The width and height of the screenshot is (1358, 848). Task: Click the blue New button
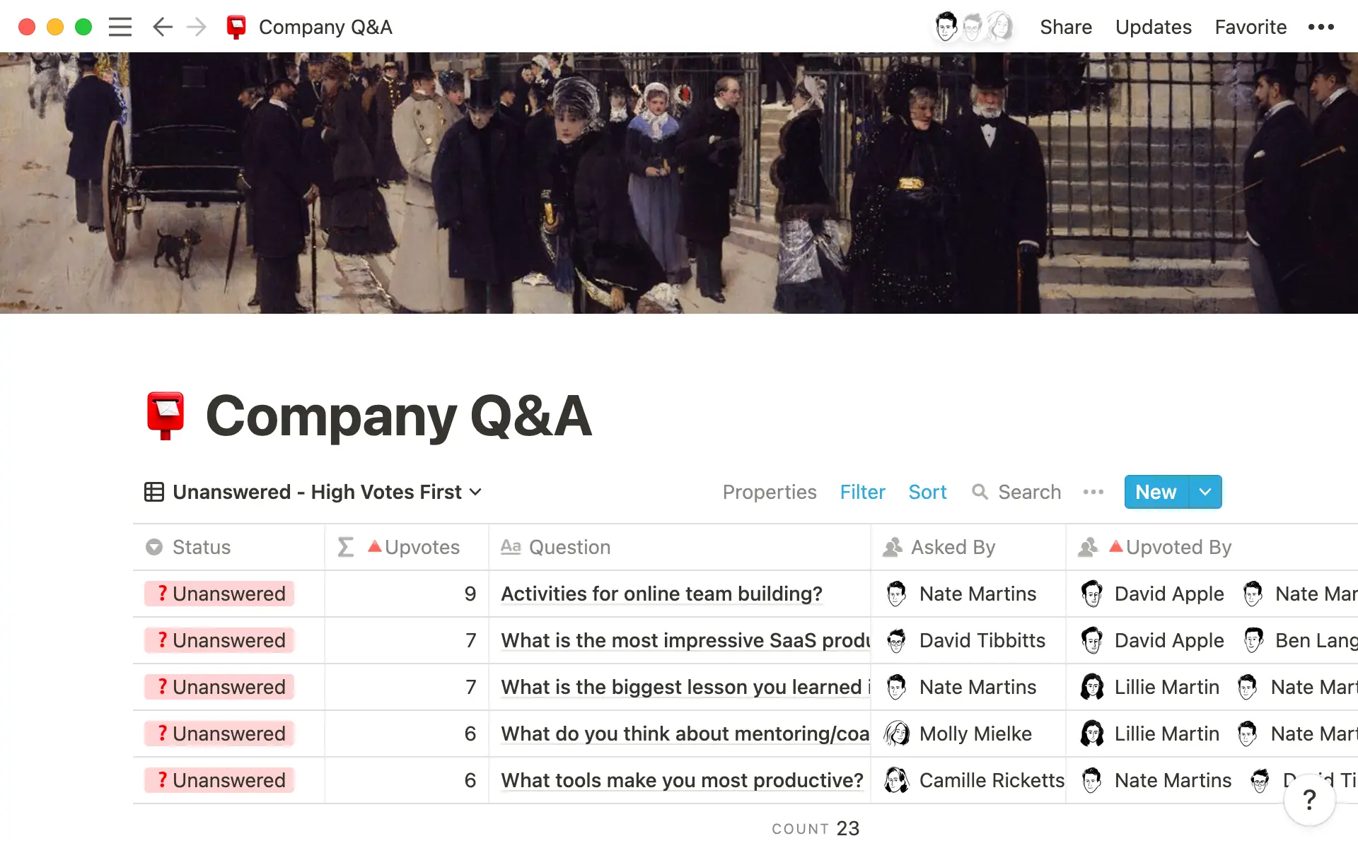coord(1156,492)
